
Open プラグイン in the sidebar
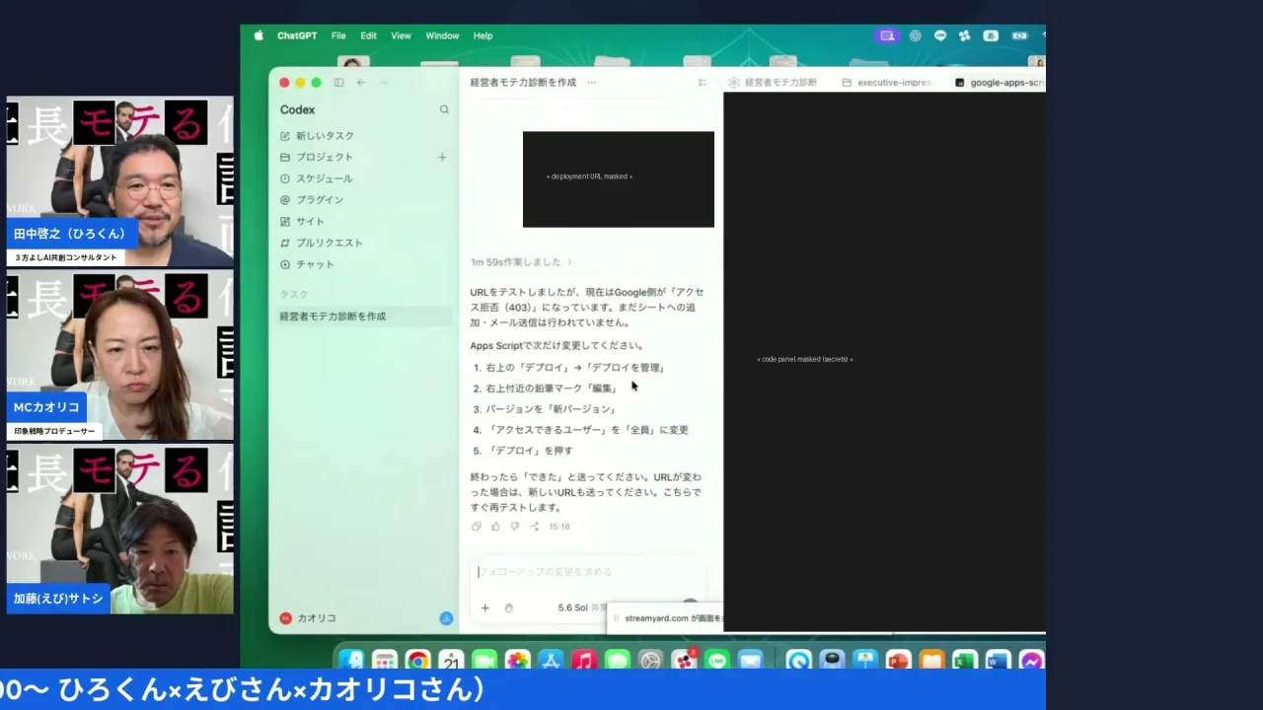pos(363,200)
